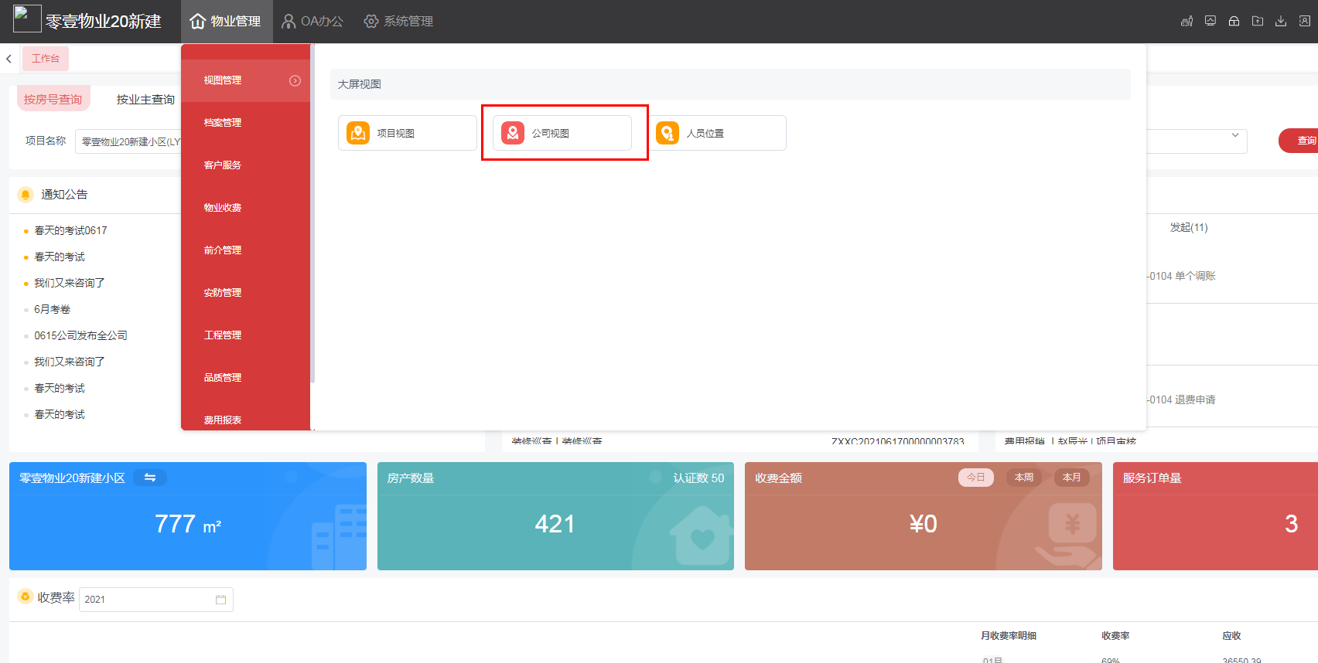Collapse tabs with the left chevron

click(9, 59)
